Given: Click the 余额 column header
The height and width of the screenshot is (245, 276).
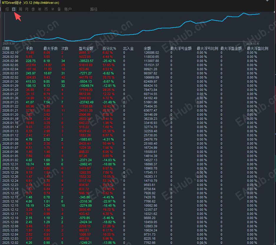Looking at the screenshot, I should [x=147, y=48].
